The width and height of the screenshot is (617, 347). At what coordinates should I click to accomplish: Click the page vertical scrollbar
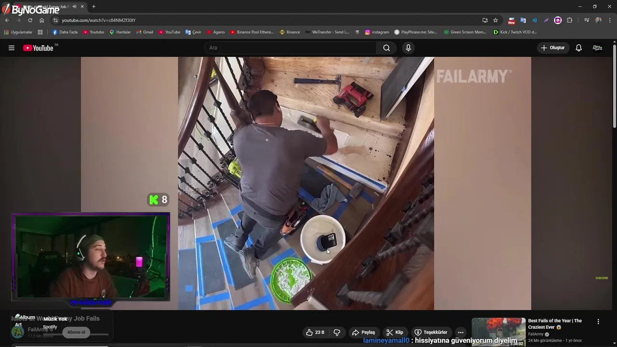[x=615, y=87]
